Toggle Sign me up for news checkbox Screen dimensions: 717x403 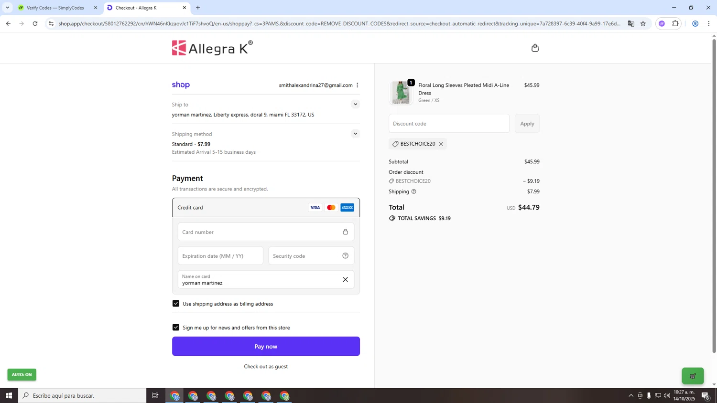[x=176, y=328]
